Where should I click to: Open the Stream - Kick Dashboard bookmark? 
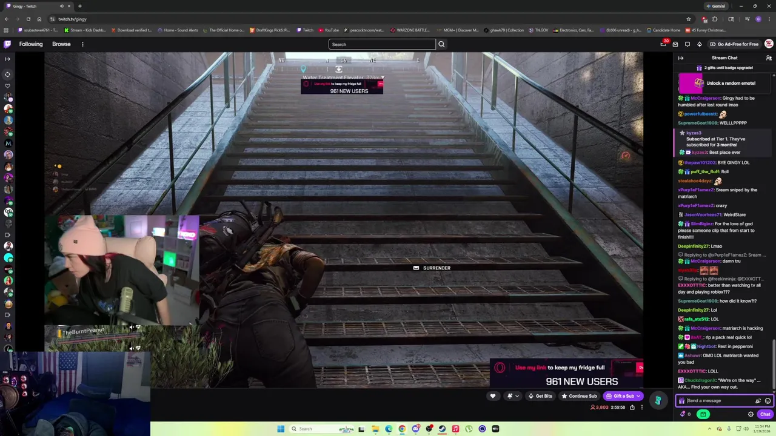(x=85, y=30)
